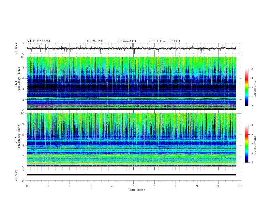The image size is (270, 209).
Task: Click the "-3" tick on ch.1 colorbar
Action: click(251, 69)
